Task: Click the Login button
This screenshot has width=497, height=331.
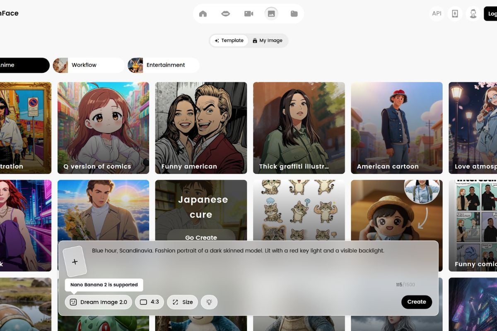Action: coord(490,14)
